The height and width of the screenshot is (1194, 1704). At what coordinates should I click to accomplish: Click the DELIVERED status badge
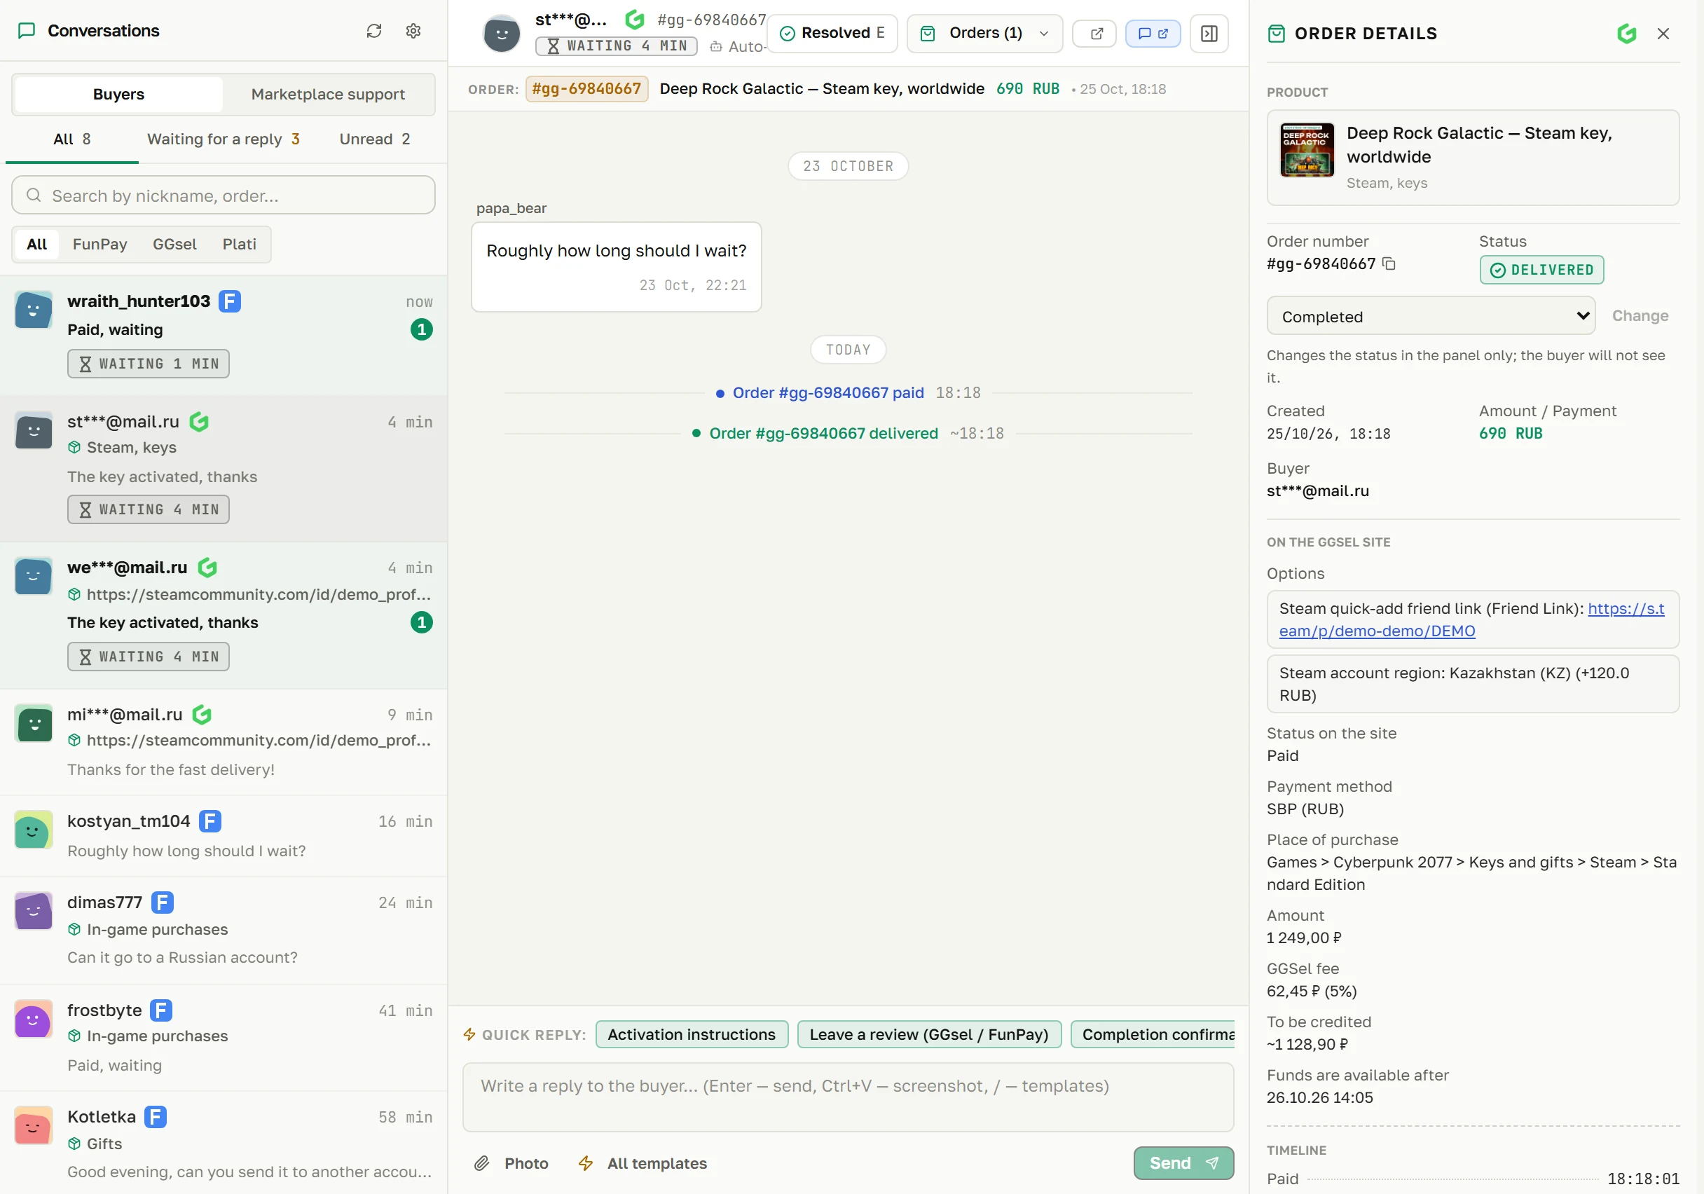[x=1541, y=270]
